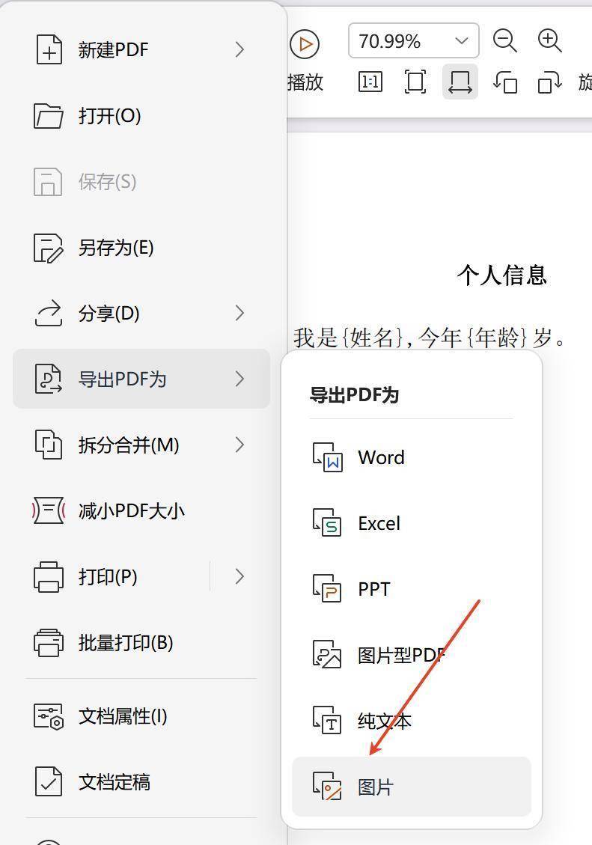Click the zoom in magnifier icon
Viewport: 592px width, 845px height.
tap(550, 41)
